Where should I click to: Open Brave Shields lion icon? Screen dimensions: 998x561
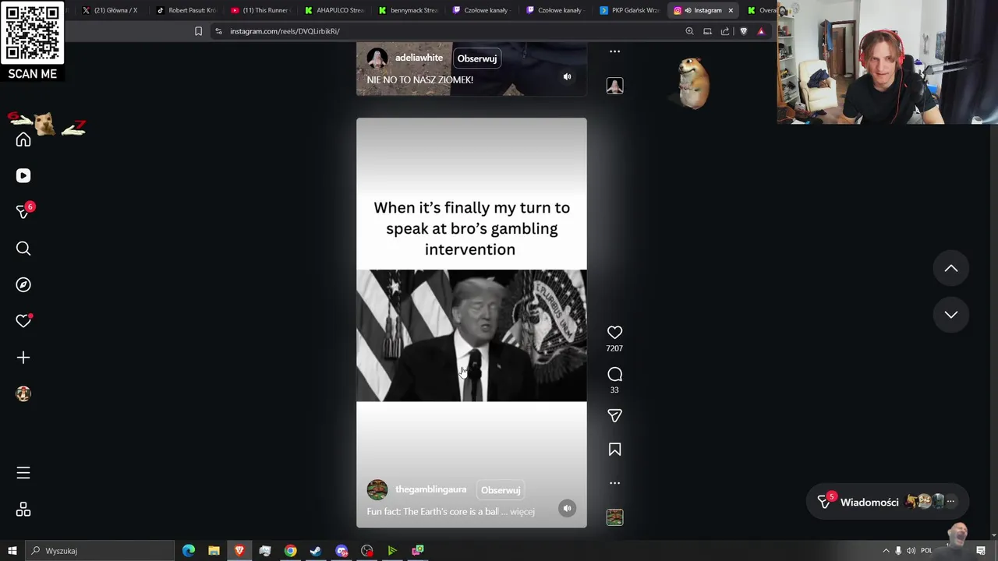click(x=743, y=31)
